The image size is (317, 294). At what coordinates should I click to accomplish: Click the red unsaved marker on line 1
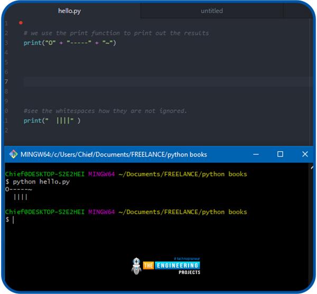(x=21, y=23)
